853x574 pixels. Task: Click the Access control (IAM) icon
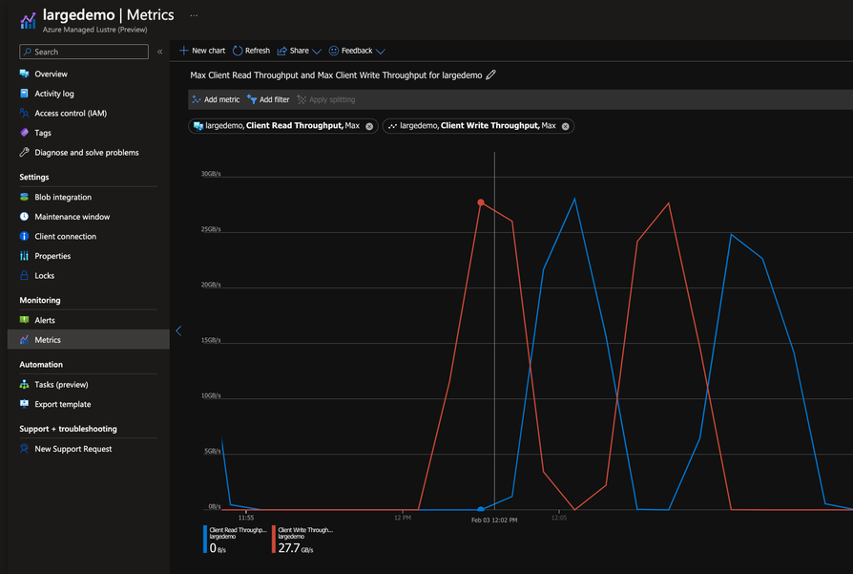[x=24, y=114]
